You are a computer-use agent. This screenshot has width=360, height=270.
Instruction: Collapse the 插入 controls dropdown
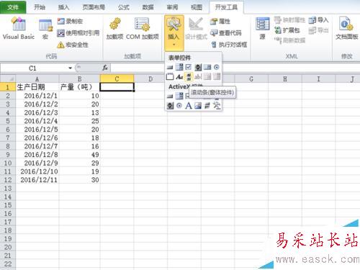click(x=174, y=32)
